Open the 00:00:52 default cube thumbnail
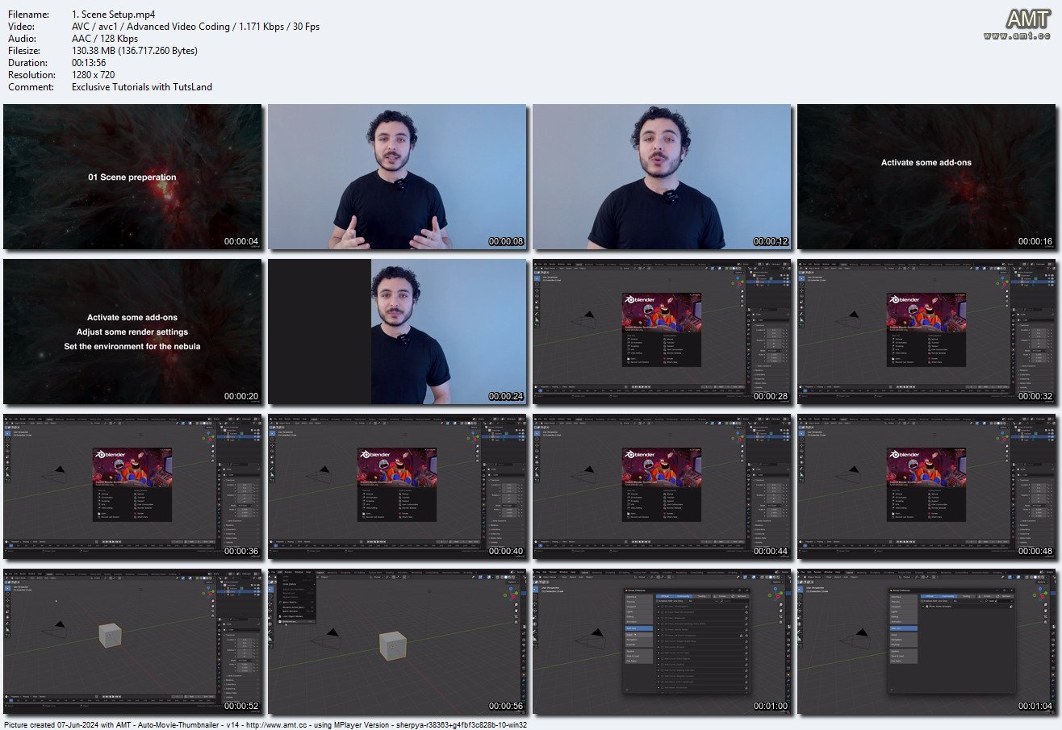1062x730 pixels. pyautogui.click(x=132, y=641)
